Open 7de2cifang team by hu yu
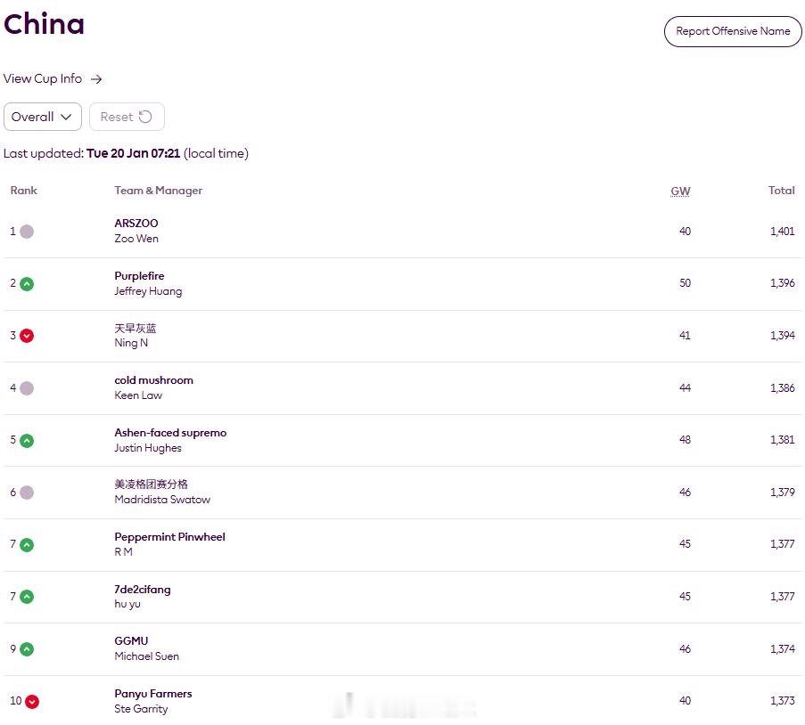The height and width of the screenshot is (725, 805). click(143, 590)
